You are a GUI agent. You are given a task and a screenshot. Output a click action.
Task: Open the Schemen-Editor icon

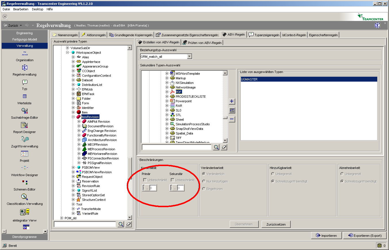click(x=25, y=182)
